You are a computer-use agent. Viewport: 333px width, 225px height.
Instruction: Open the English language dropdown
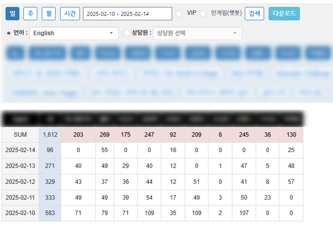point(74,33)
